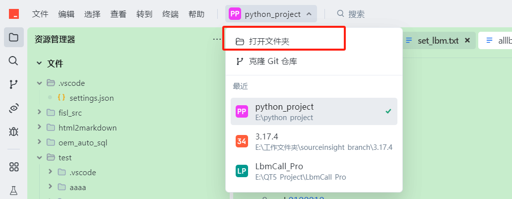
Task: Click the red application logo icon
Action: click(13, 14)
